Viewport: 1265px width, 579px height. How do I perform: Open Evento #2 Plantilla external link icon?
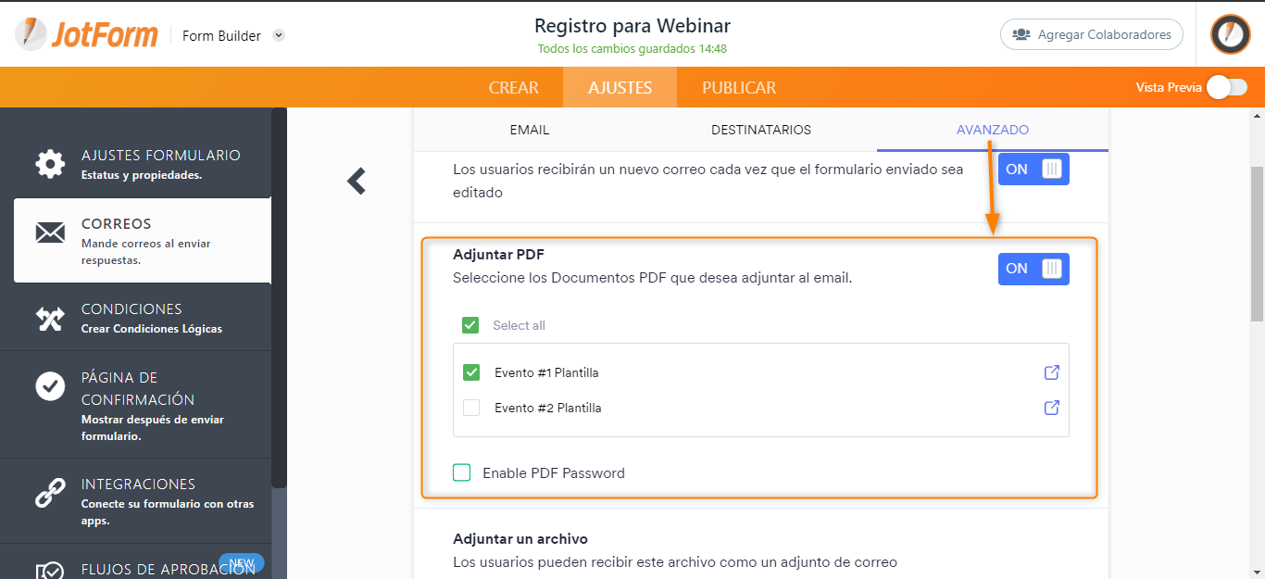coord(1052,408)
